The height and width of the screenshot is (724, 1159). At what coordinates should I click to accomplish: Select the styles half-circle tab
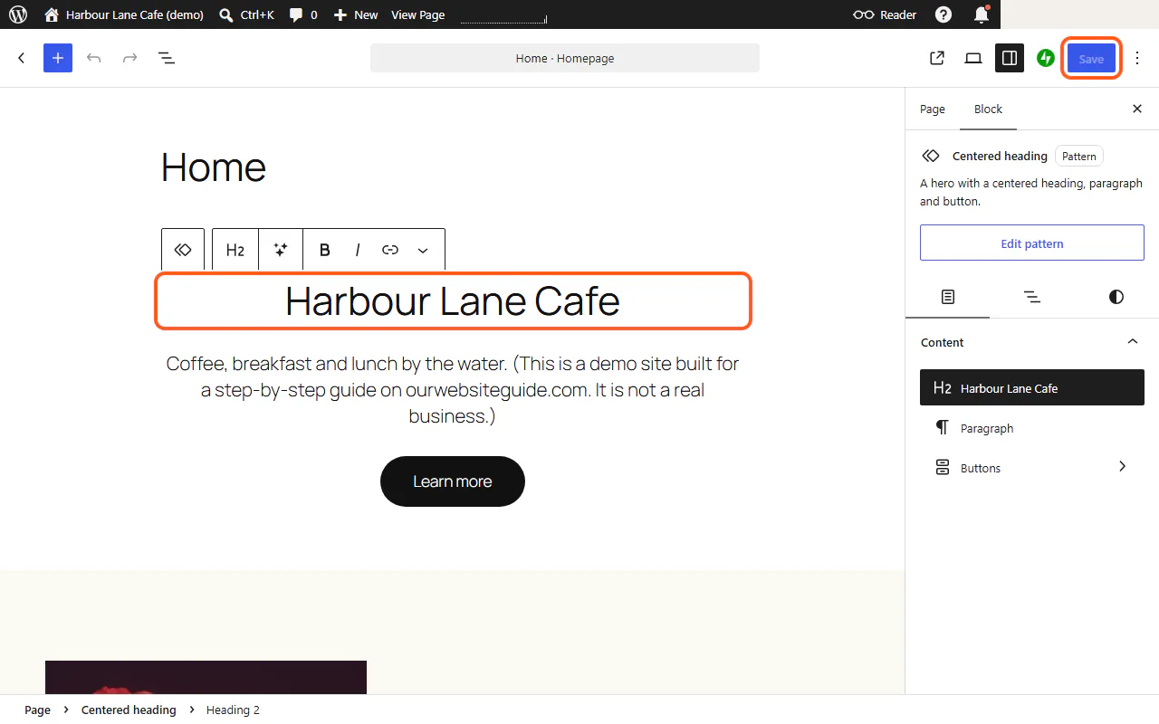(x=1116, y=297)
